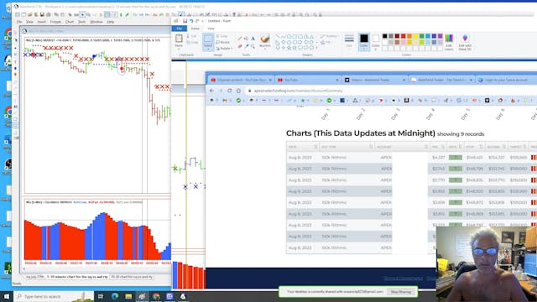Go to browser home page
The image size is (537, 302).
tap(238, 91)
